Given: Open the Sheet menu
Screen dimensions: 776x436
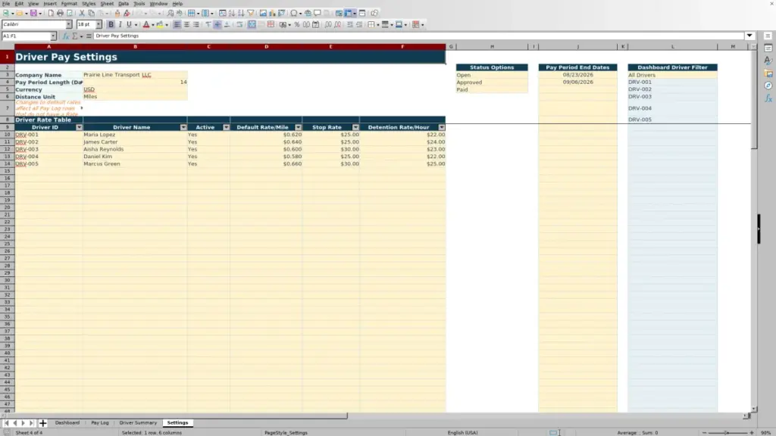Looking at the screenshot, I should [107, 4].
